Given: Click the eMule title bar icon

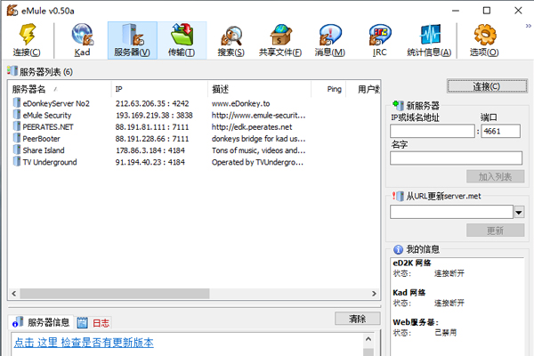Looking at the screenshot, I should pyautogui.click(x=12, y=10).
